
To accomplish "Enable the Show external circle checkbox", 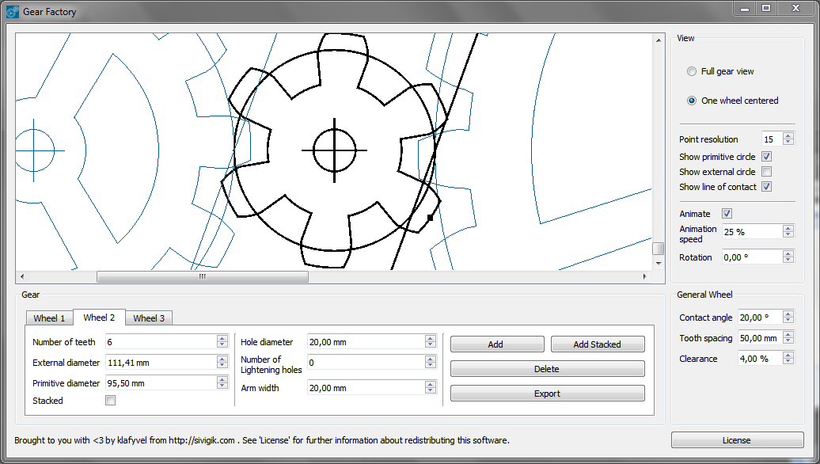I will point(766,172).
